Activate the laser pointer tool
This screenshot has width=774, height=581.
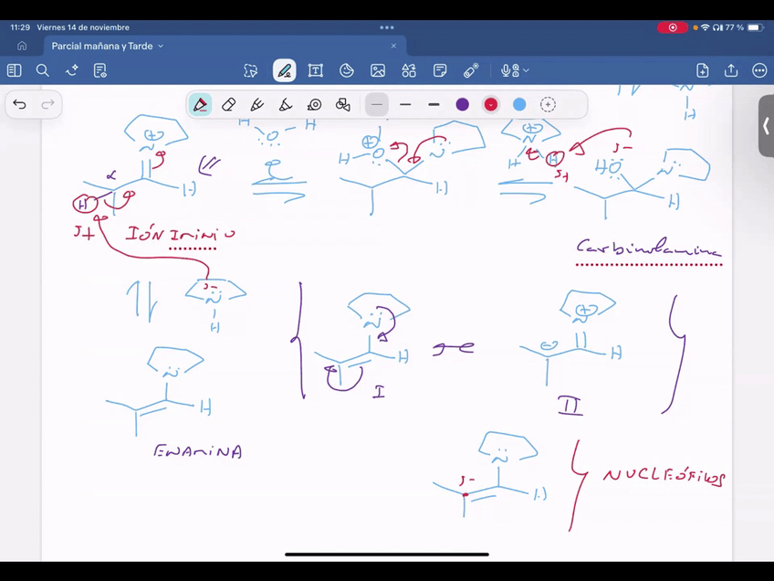point(471,70)
